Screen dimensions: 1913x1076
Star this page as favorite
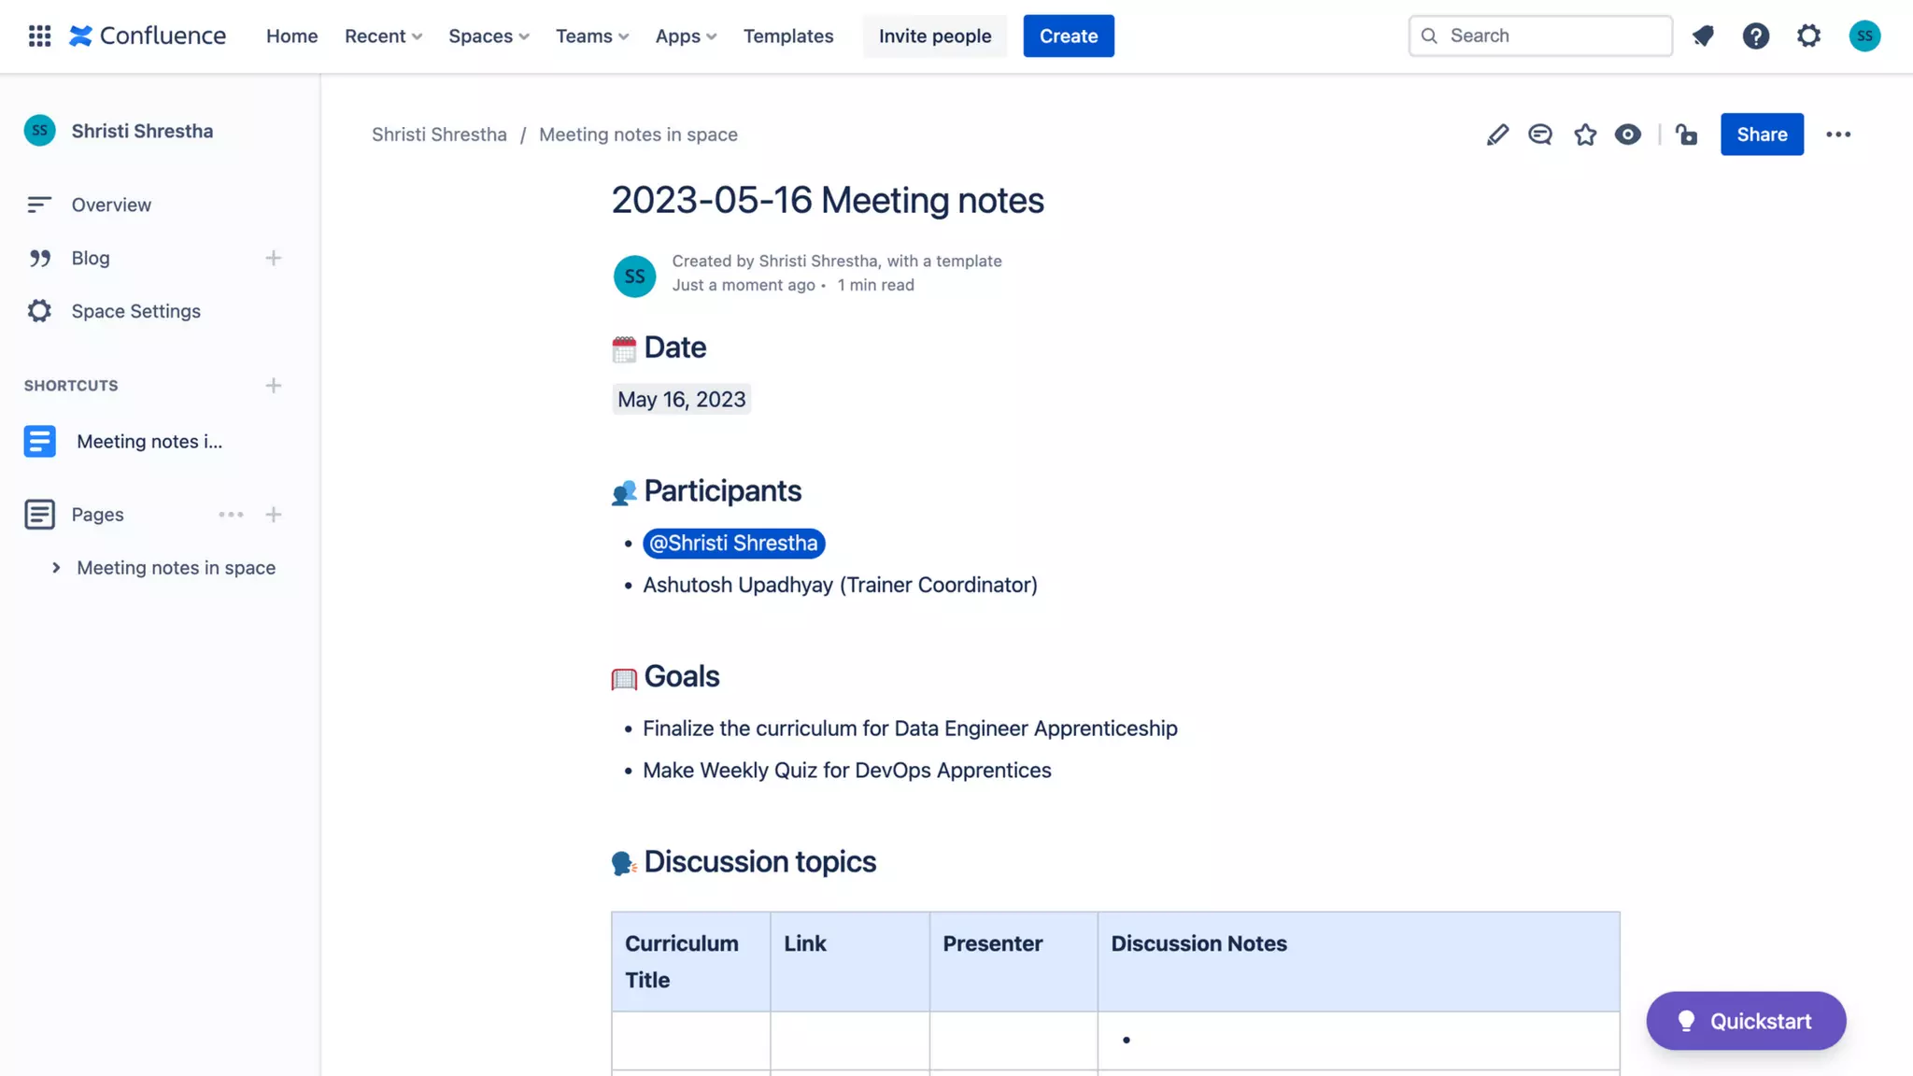(1585, 134)
